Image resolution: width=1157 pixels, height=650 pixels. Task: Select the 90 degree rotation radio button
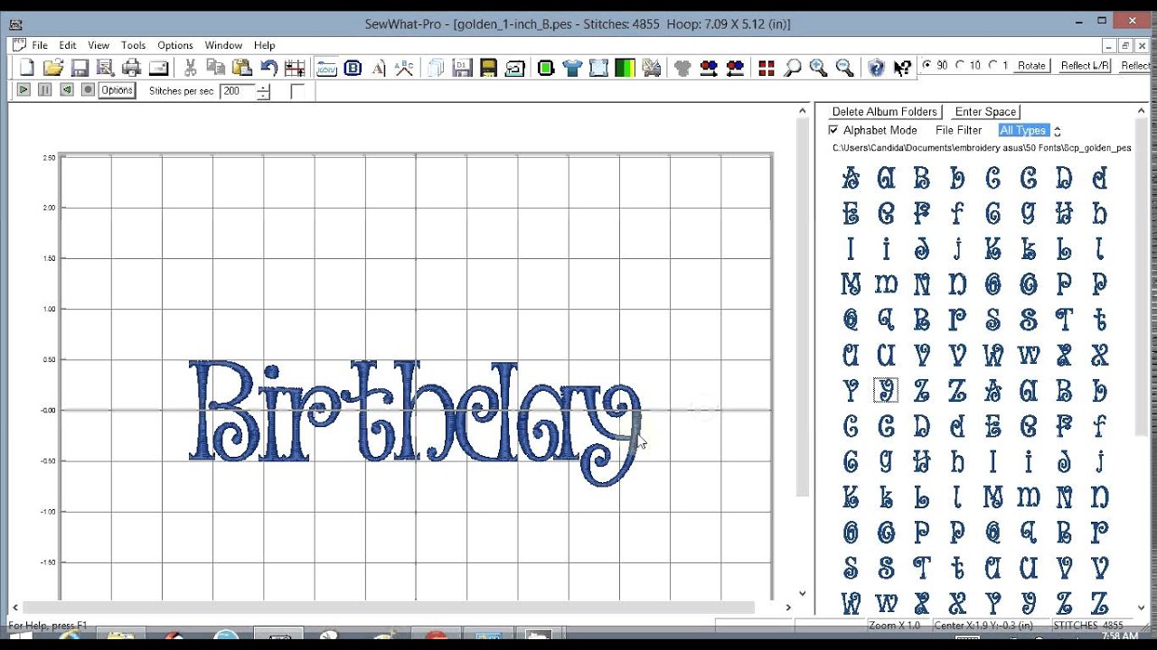click(927, 66)
